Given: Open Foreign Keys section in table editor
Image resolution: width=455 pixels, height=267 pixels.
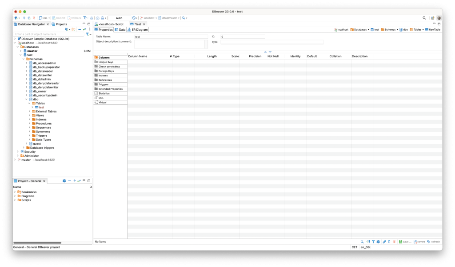Looking at the screenshot, I should pyautogui.click(x=110, y=71).
